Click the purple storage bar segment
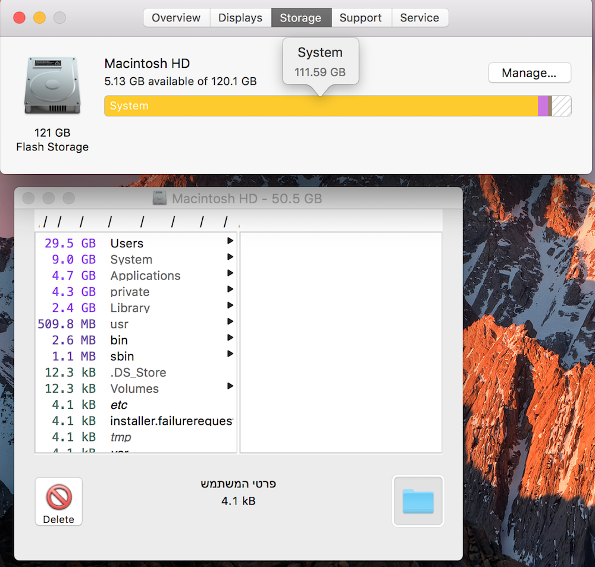Screen dimensions: 595x567 [x=543, y=106]
